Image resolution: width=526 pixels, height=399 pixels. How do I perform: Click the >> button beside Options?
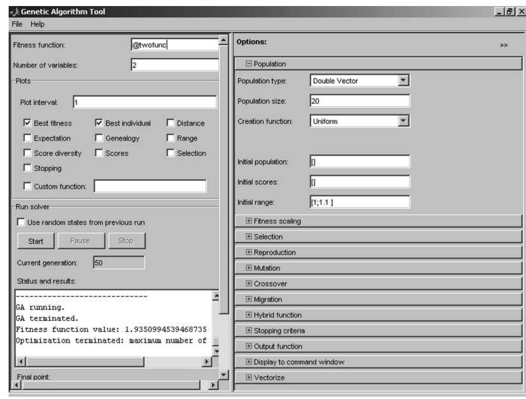(504, 45)
